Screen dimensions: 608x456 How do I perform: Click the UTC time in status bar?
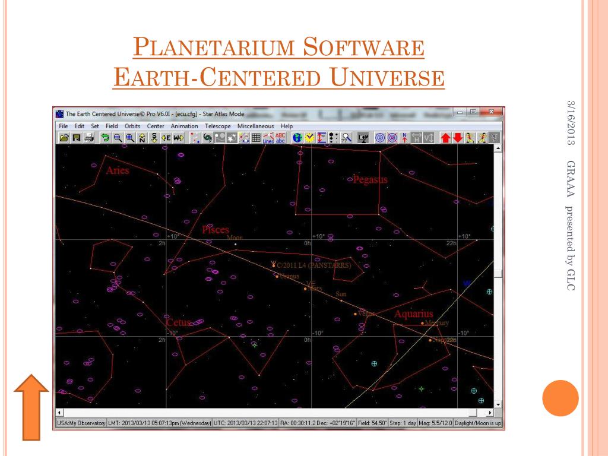click(x=246, y=423)
